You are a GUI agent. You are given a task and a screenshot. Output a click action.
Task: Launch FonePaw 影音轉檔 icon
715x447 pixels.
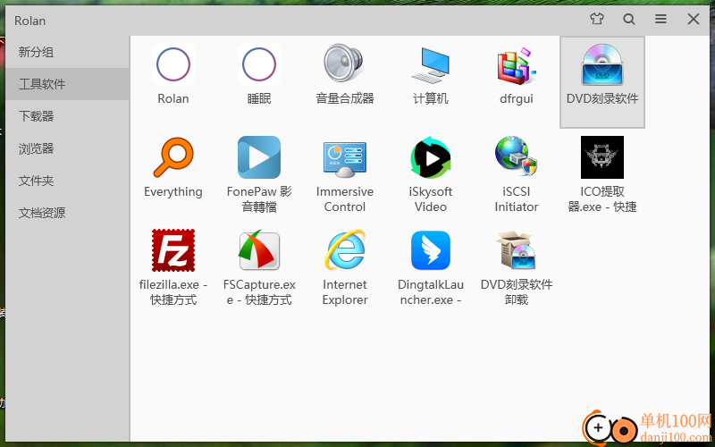(x=259, y=157)
